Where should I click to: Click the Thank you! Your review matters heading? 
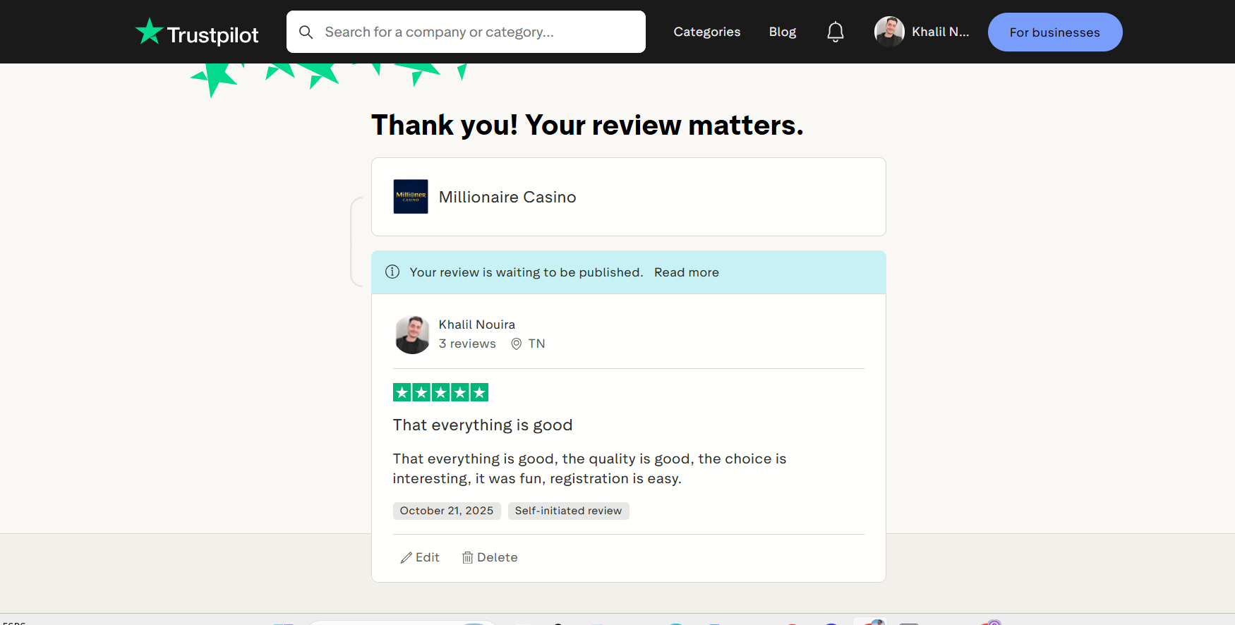587,125
